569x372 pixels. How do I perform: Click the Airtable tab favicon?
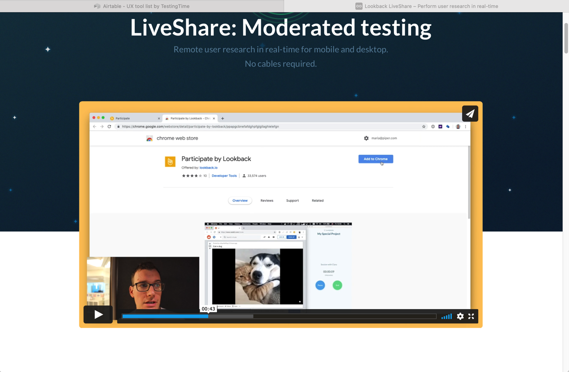[97, 6]
